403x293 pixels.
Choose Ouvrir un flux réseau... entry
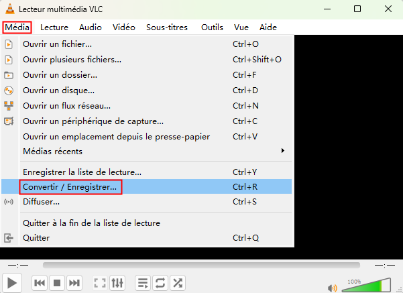point(146,106)
